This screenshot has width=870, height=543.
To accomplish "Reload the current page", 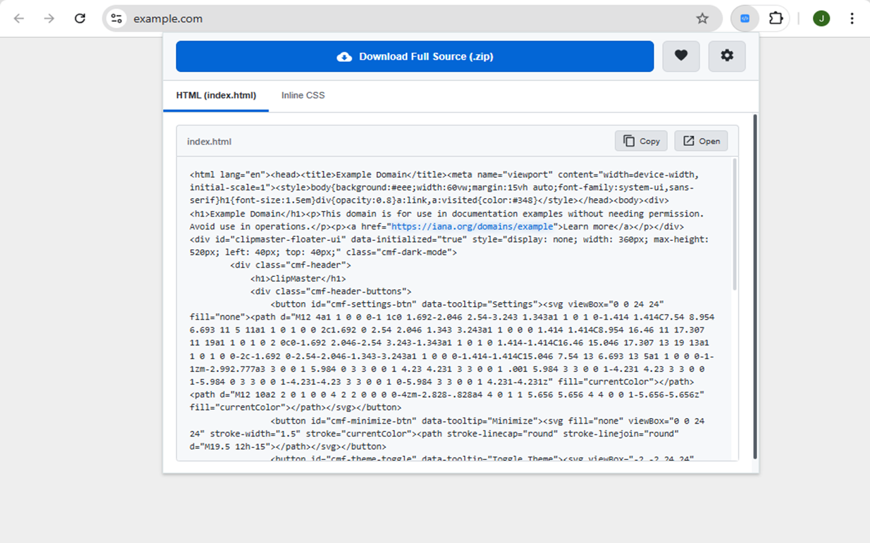I will pos(80,18).
